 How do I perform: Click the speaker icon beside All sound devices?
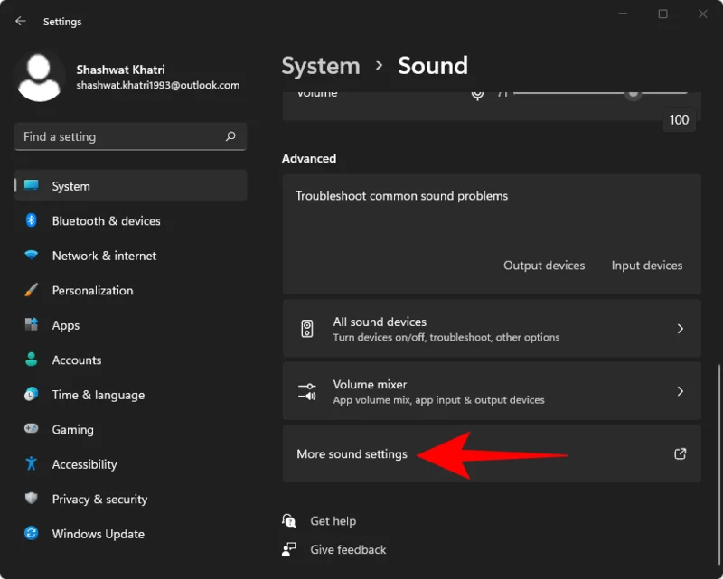pos(307,328)
